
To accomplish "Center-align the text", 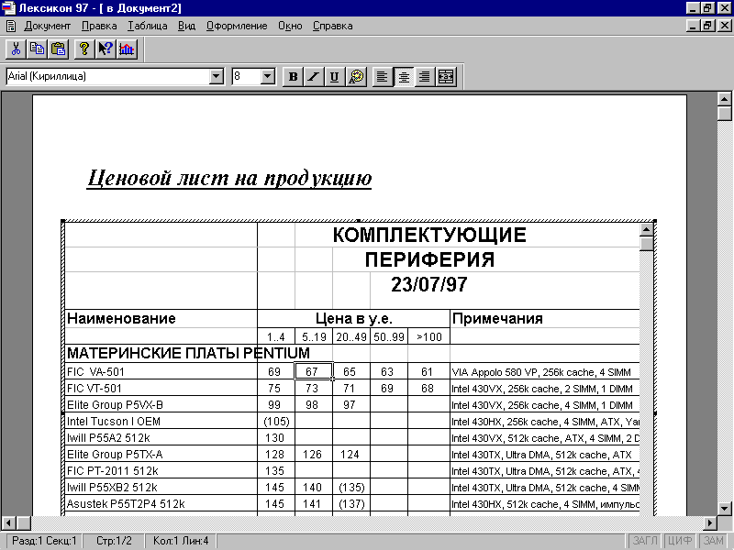I will [x=404, y=76].
